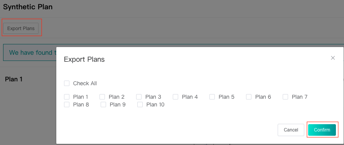Viewport: 344px width, 145px height.
Task: Check the Plan 4 option
Action: pyautogui.click(x=175, y=97)
